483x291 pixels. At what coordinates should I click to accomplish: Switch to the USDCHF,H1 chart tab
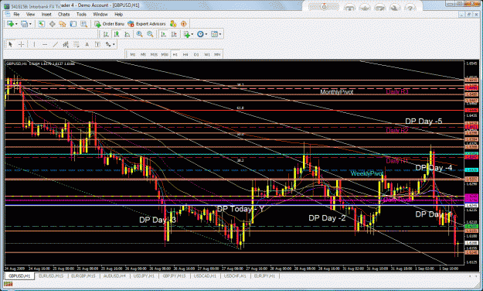(x=235, y=276)
